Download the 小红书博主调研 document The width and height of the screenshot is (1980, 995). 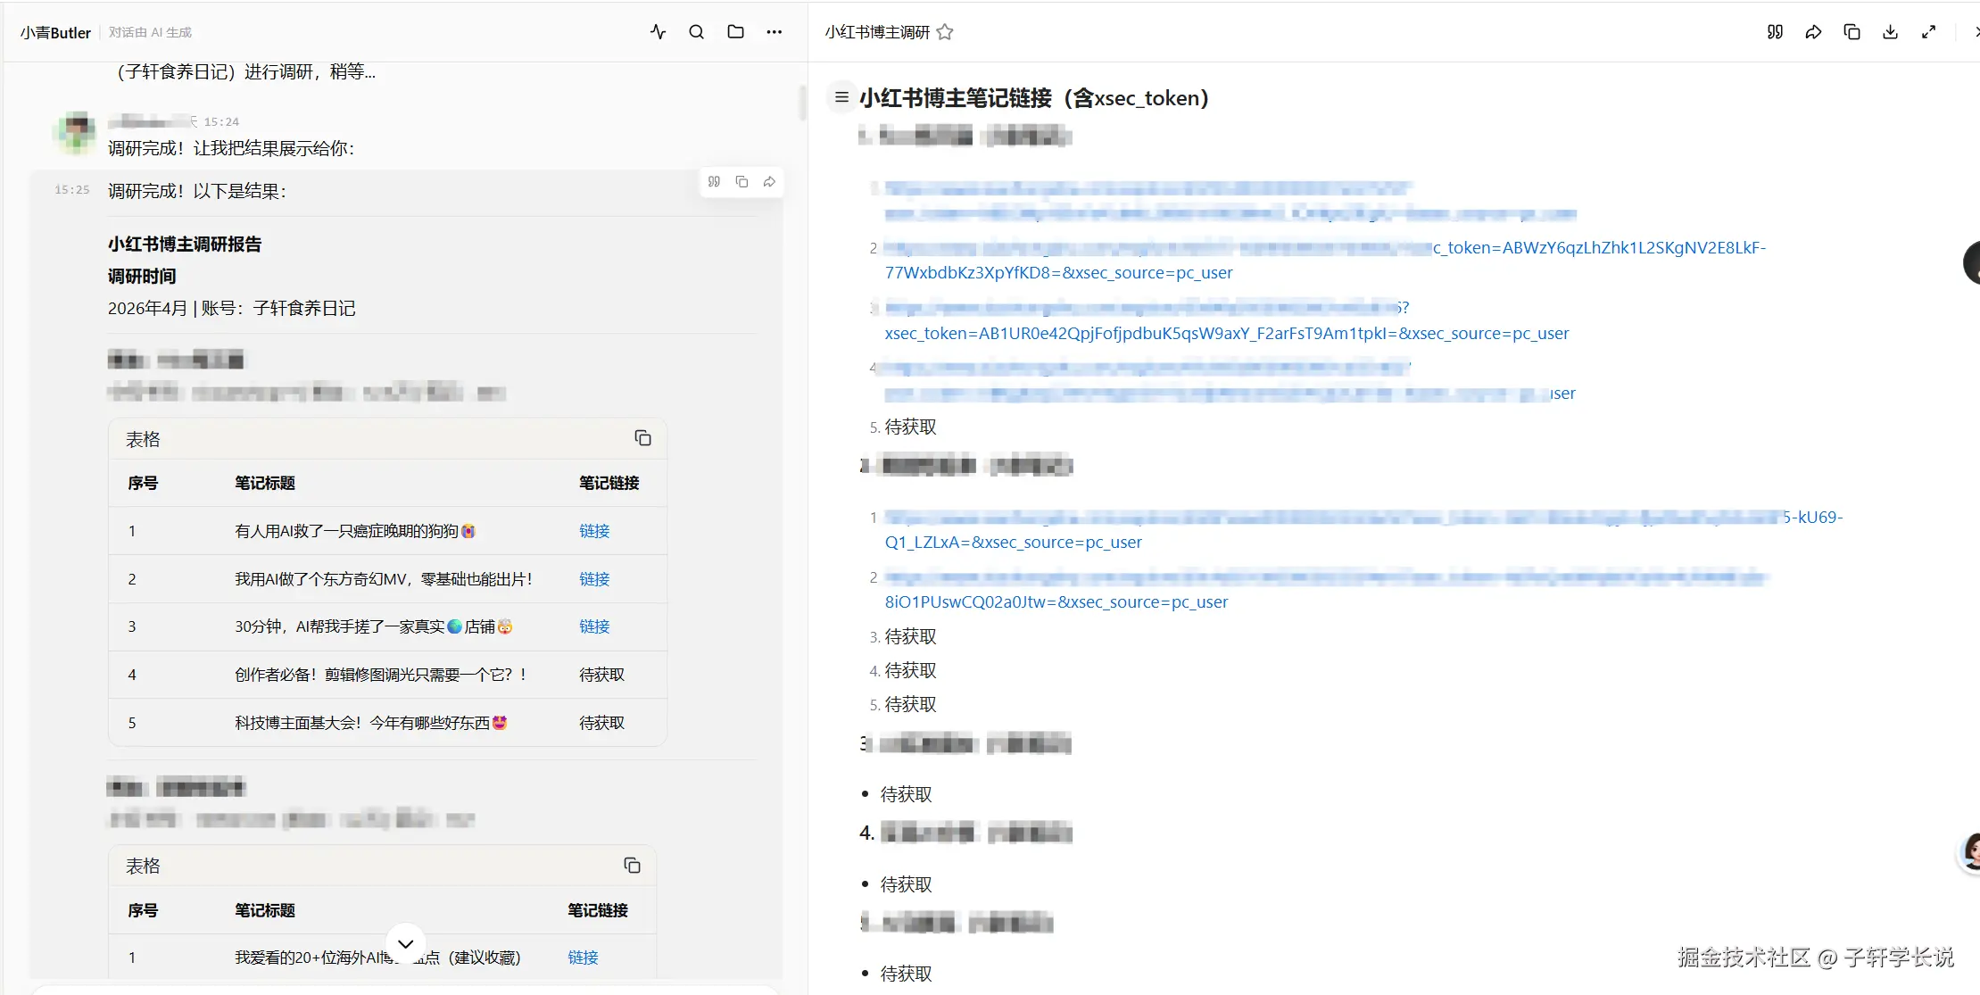1890,32
